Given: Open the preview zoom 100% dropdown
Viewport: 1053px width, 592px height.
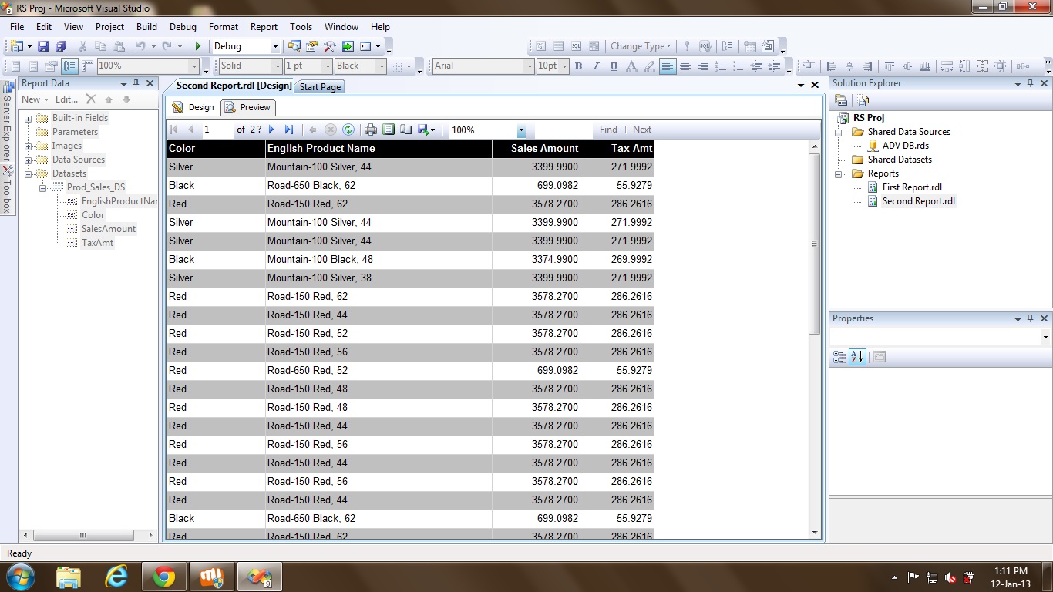Looking at the screenshot, I should pyautogui.click(x=521, y=131).
